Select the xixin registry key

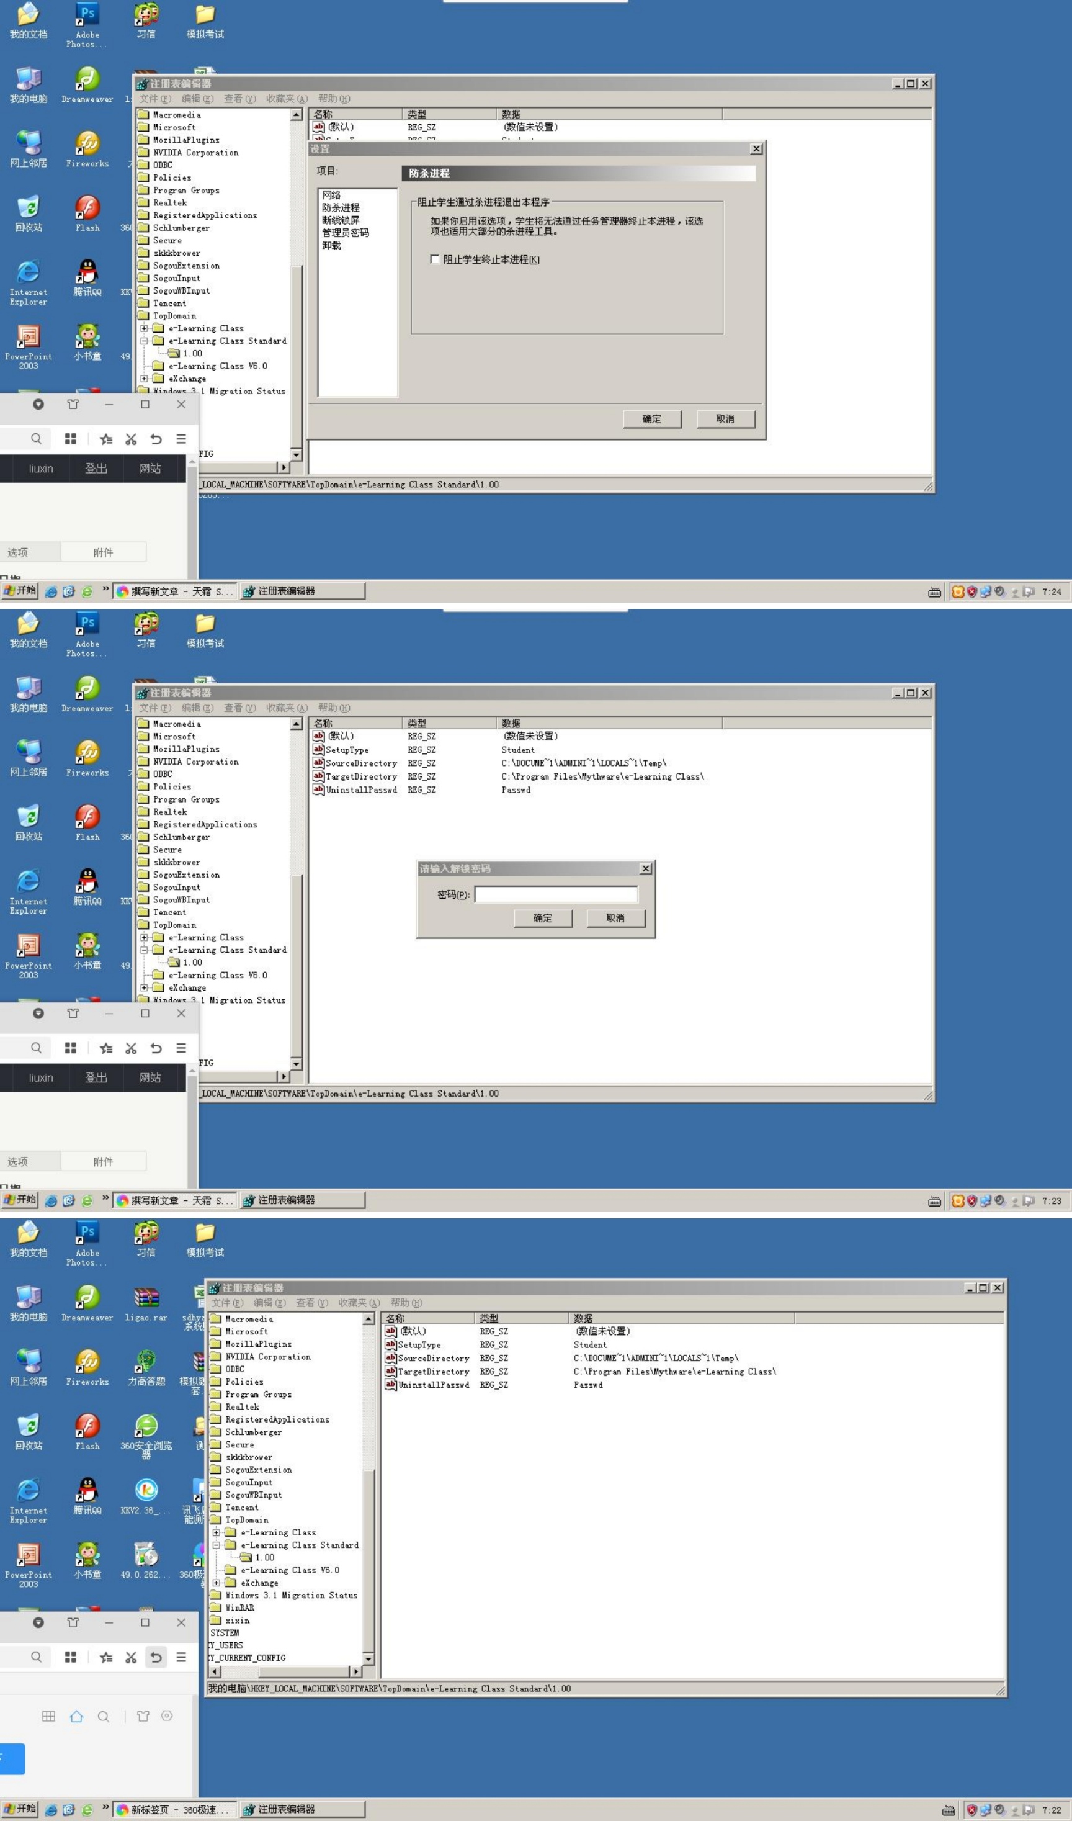tap(237, 1620)
